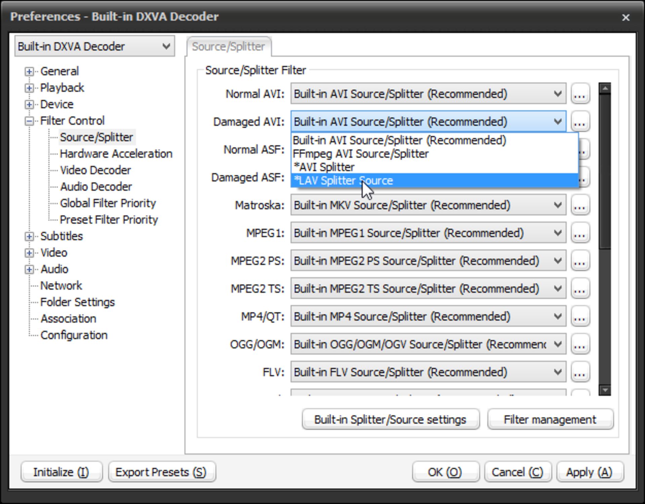Open the Built-in DXVA Decoder preset dropdown
The image size is (645, 504).
pyautogui.click(x=94, y=46)
